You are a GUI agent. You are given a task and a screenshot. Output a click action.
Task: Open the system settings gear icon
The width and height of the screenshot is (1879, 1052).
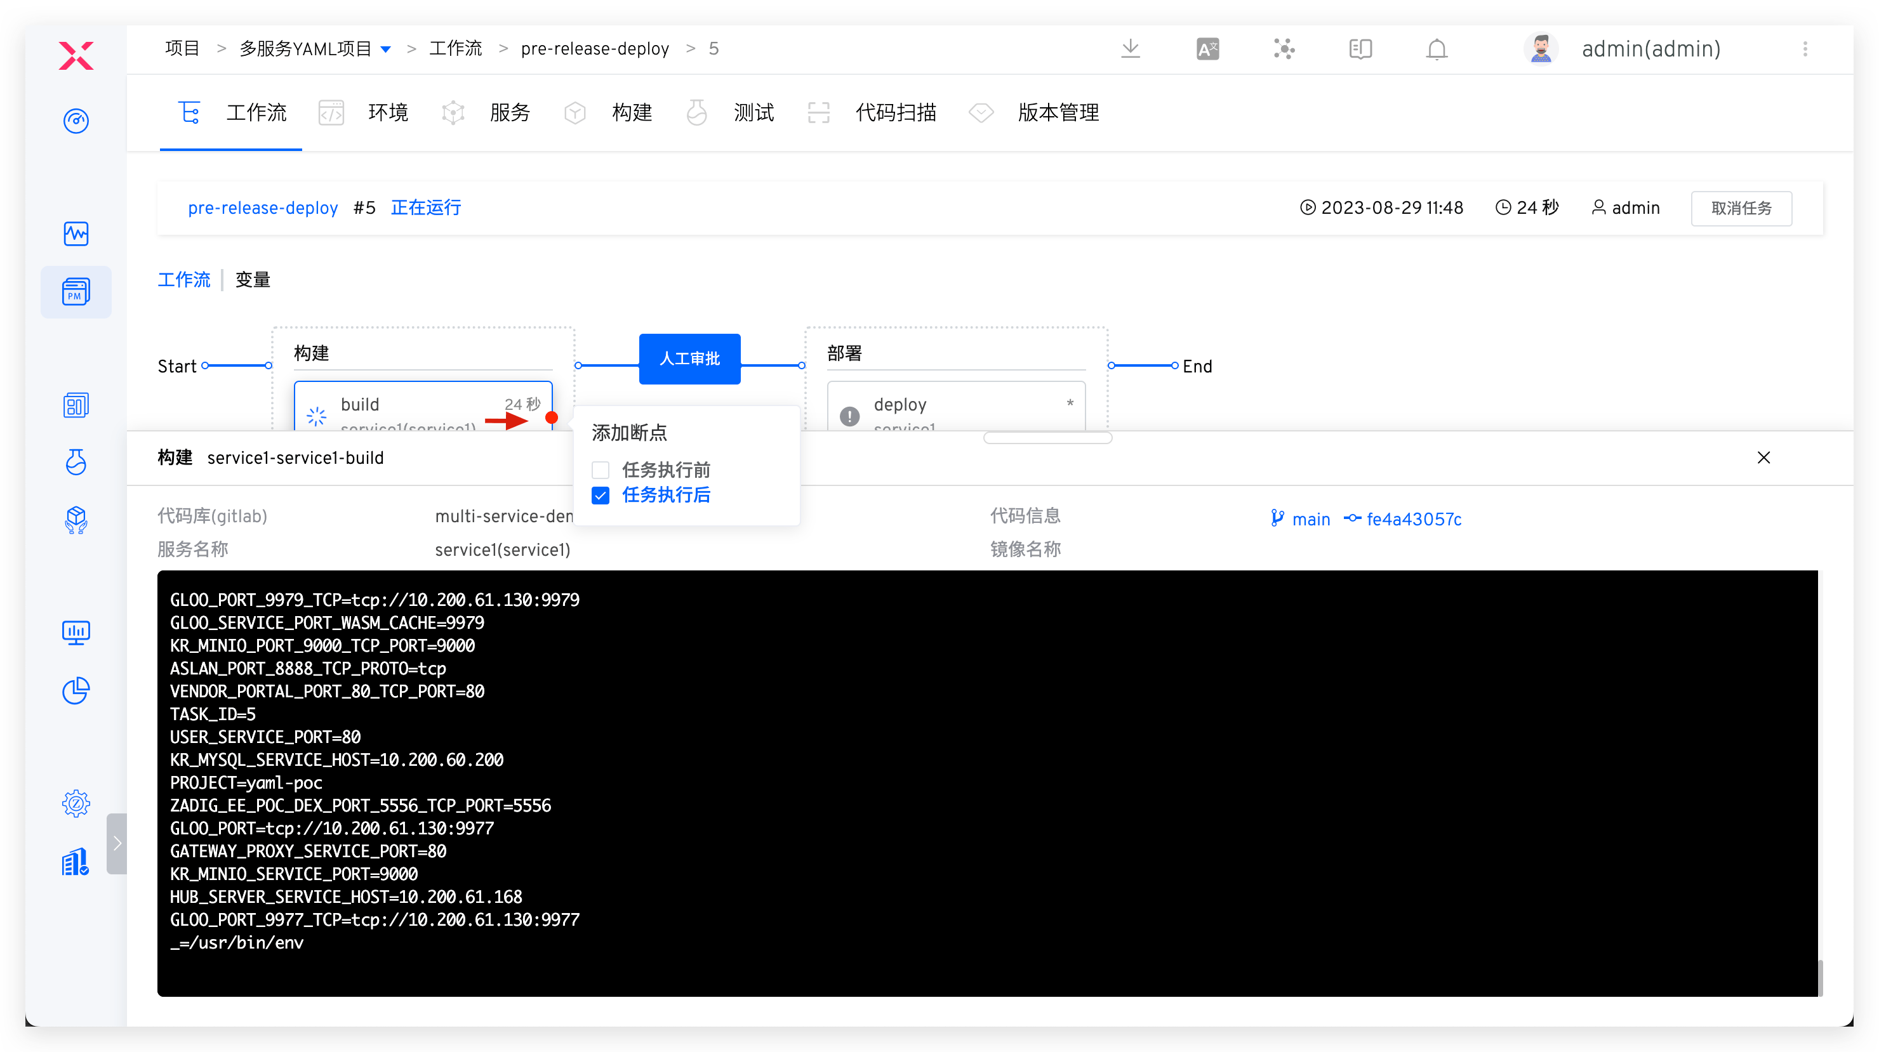pos(76,803)
